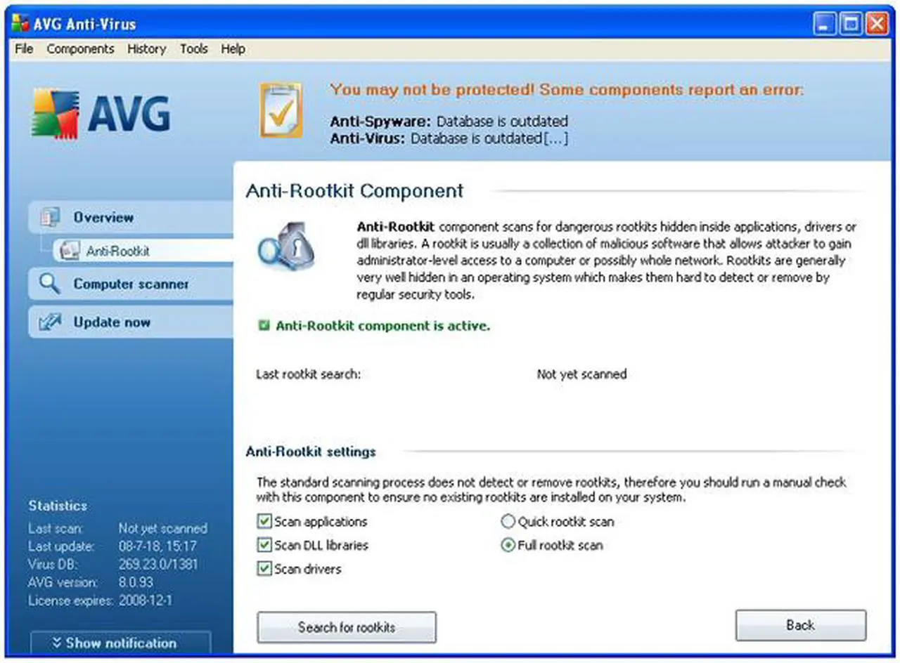Select the Anti-Rootkit sidebar item
The image size is (900, 663).
pos(143,251)
